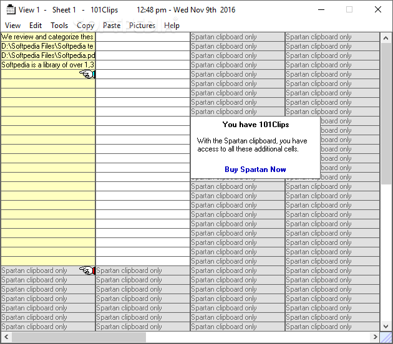Click the Buy Spartan Now link
This screenshot has width=393, height=344.
pos(255,170)
